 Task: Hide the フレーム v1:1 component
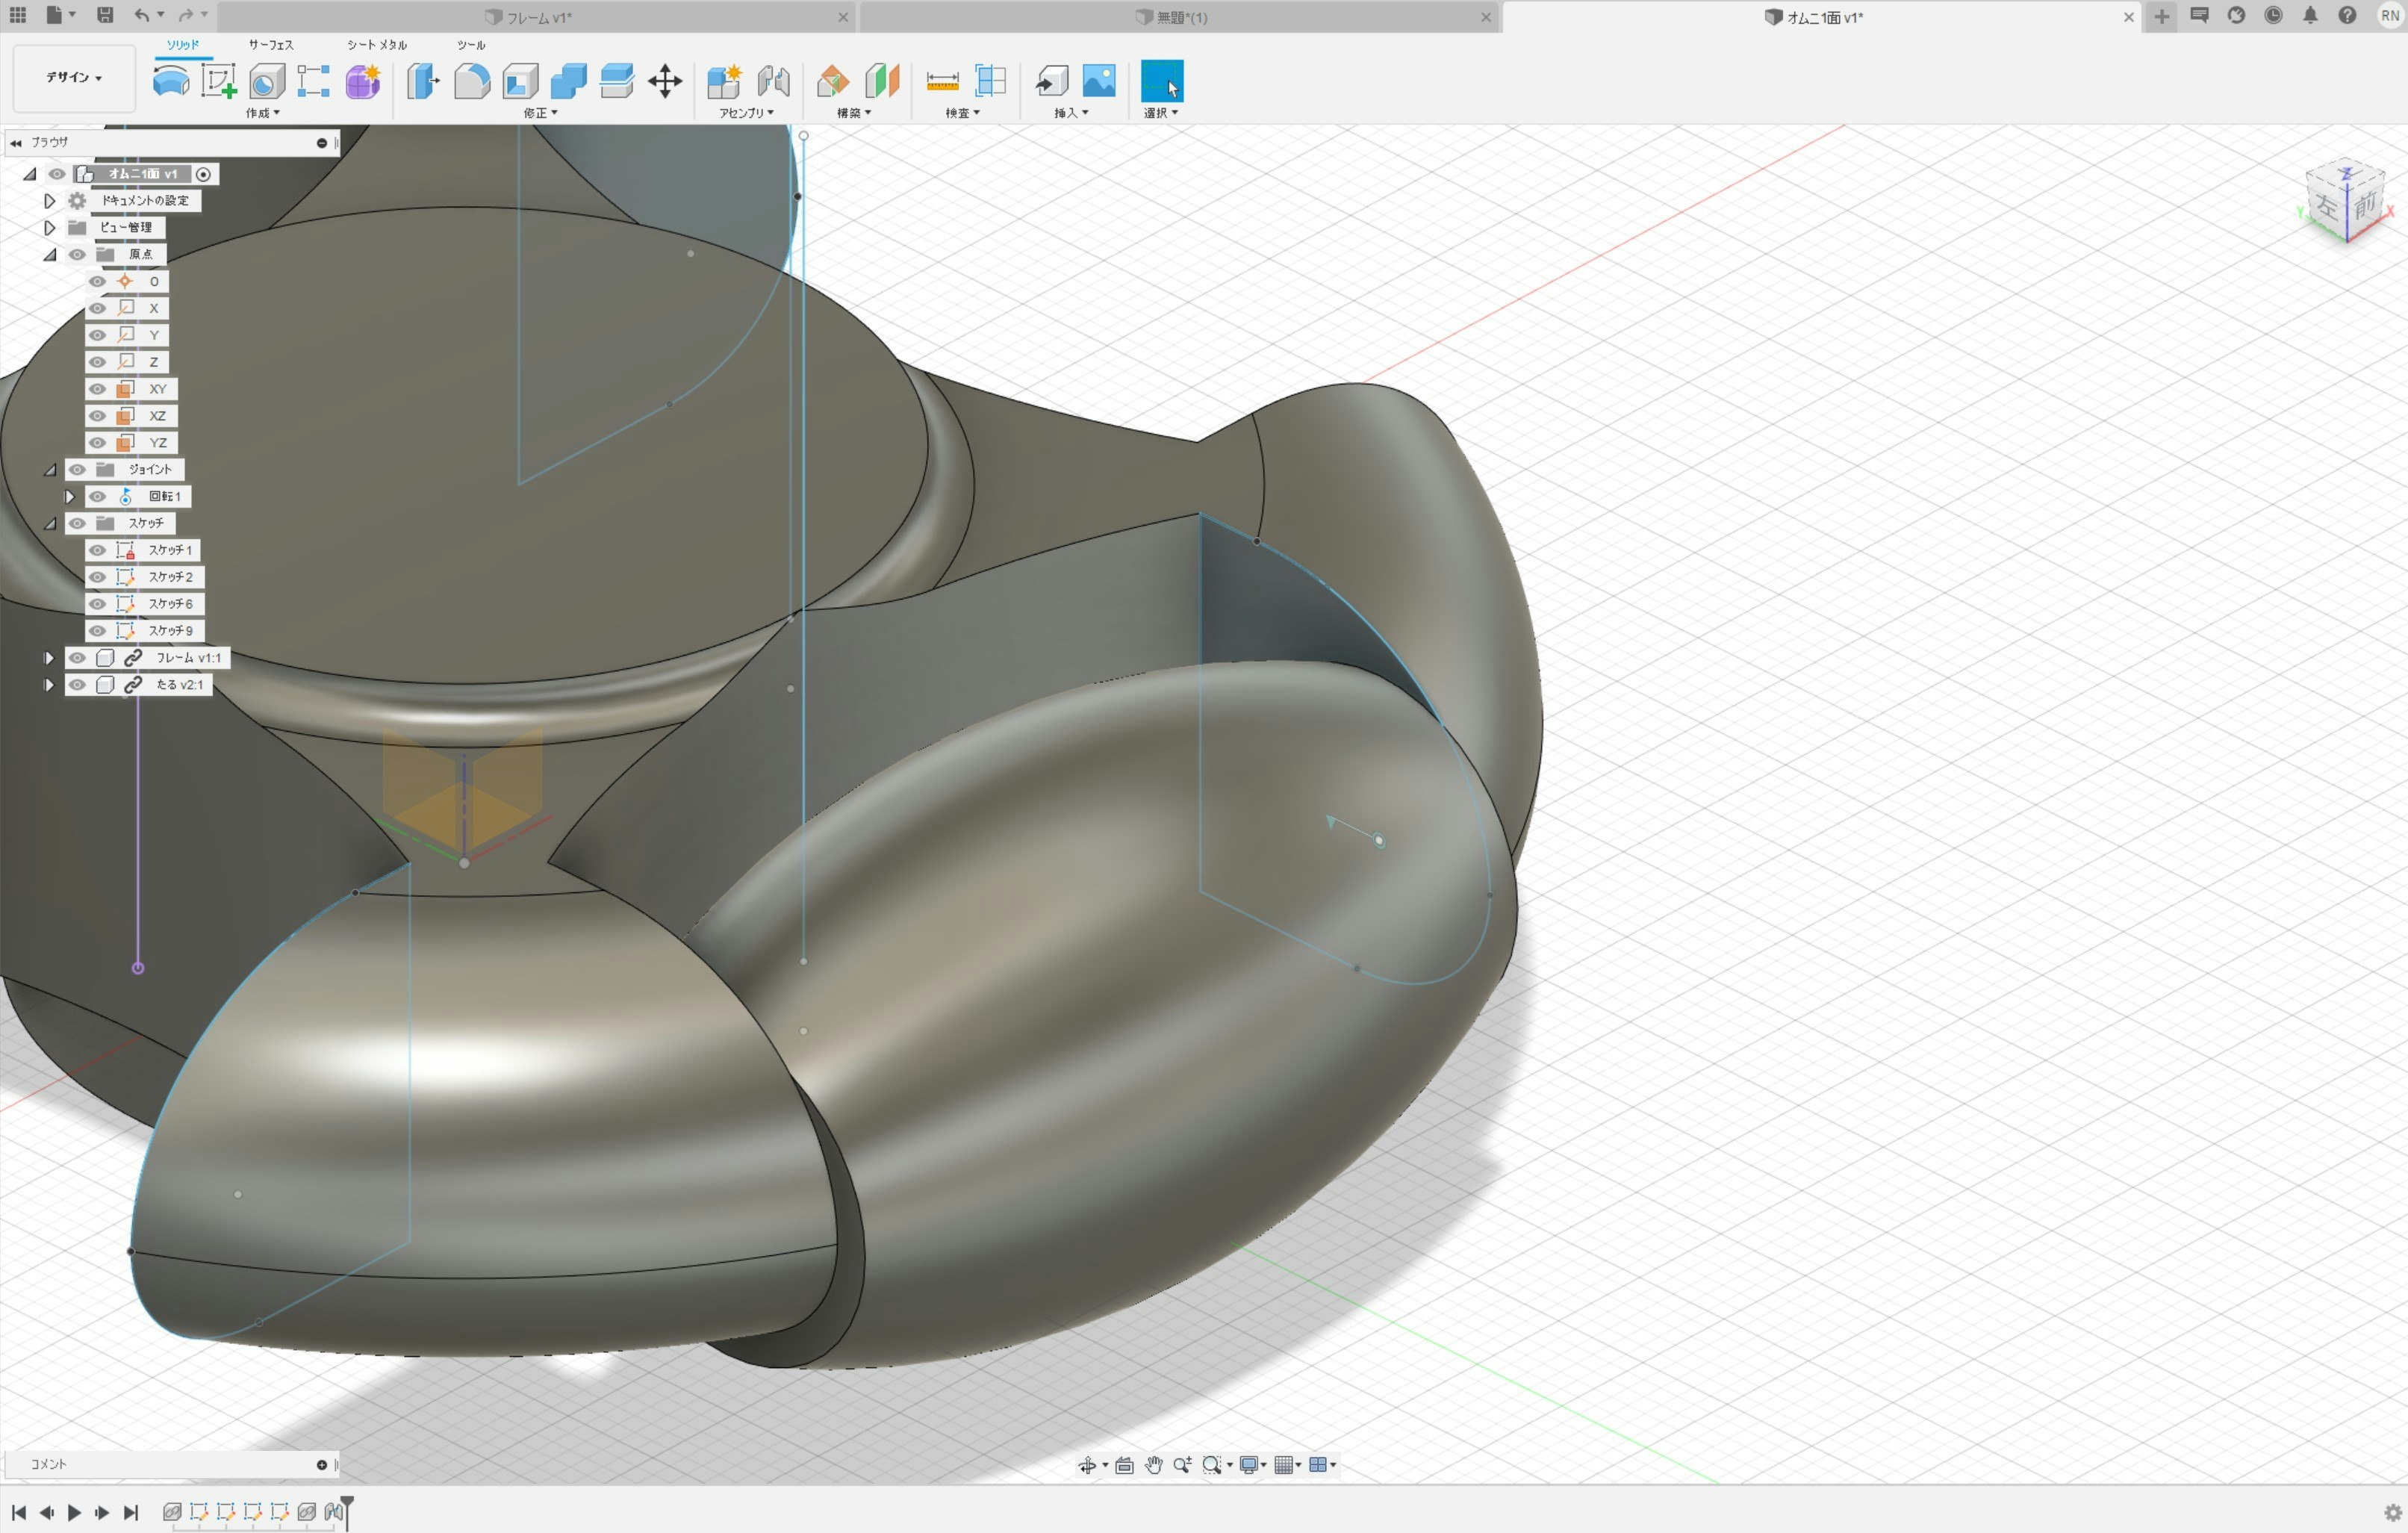click(x=77, y=658)
